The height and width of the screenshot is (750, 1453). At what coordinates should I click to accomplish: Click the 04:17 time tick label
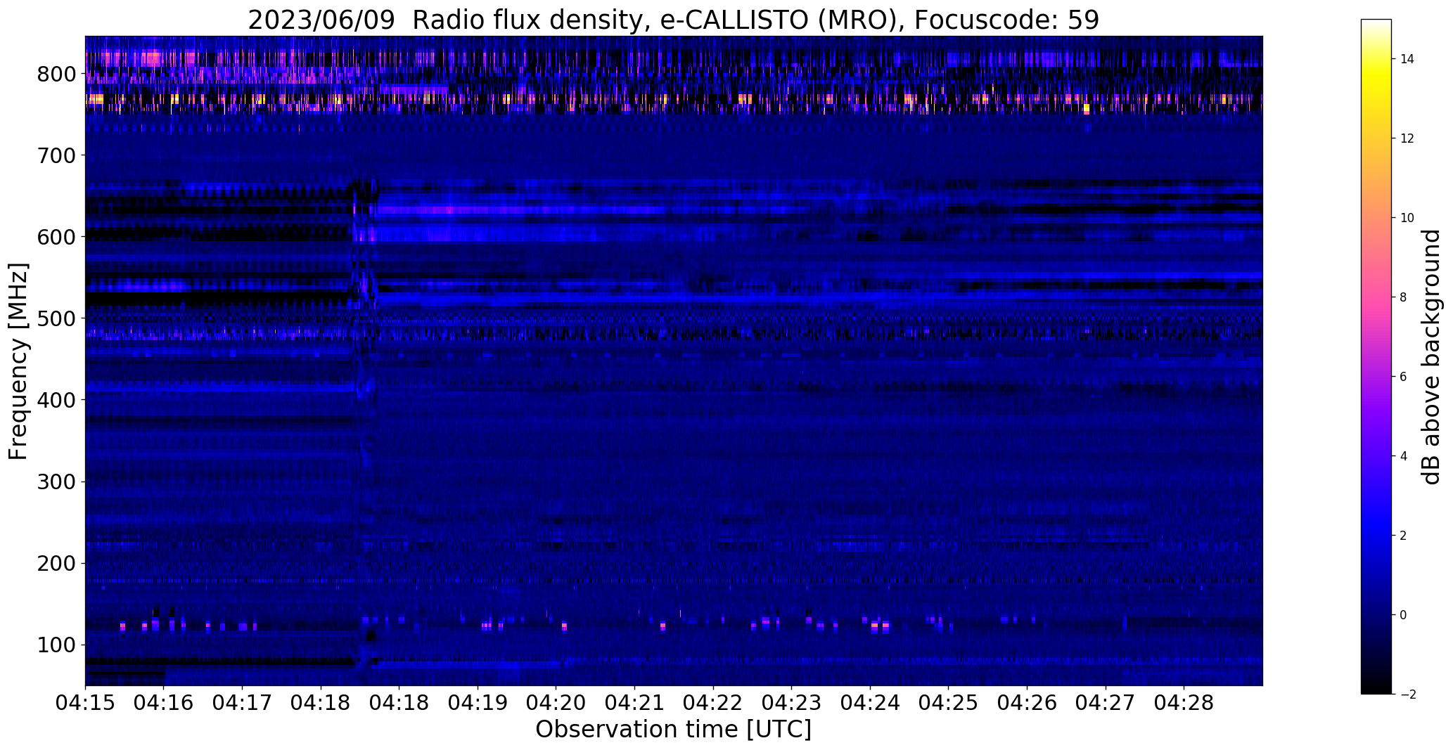[242, 703]
